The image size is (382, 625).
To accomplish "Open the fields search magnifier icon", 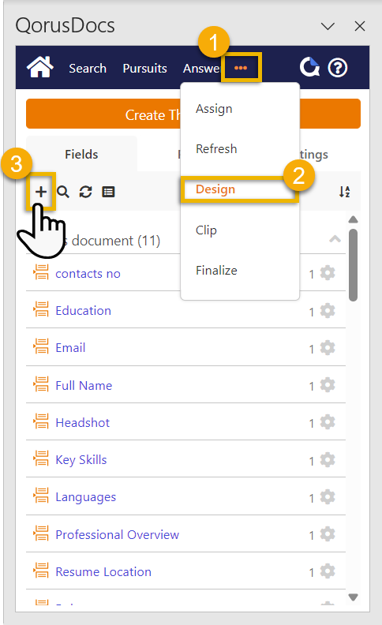I will (x=63, y=192).
